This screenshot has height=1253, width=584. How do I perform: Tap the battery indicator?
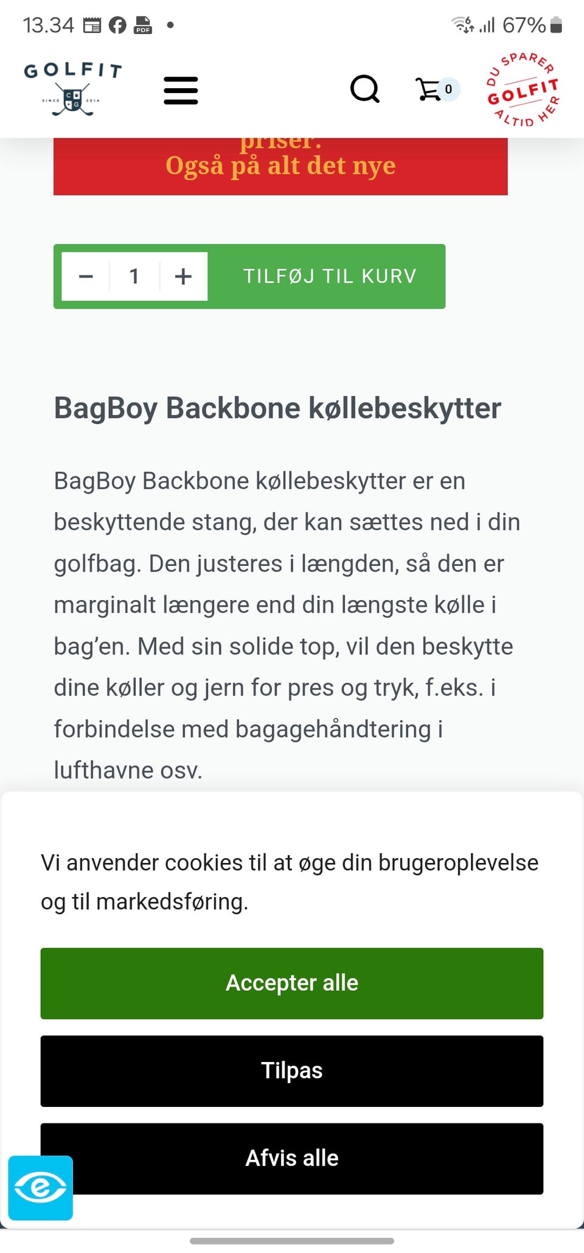pyautogui.click(x=555, y=24)
